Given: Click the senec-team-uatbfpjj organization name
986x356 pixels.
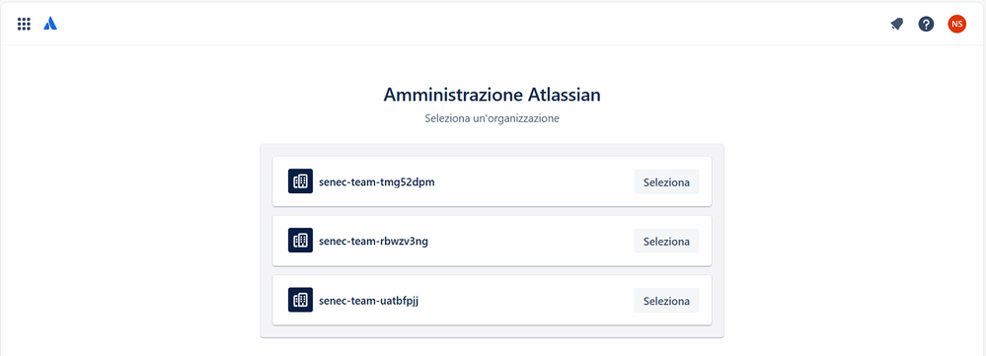Looking at the screenshot, I should coord(368,301).
